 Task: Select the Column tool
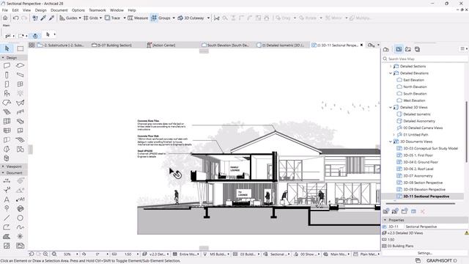click(x=7, y=75)
